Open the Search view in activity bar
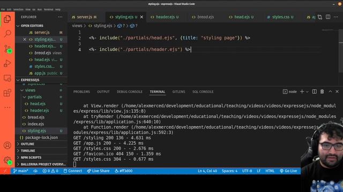This screenshot has height=192, width=343. (8, 34)
